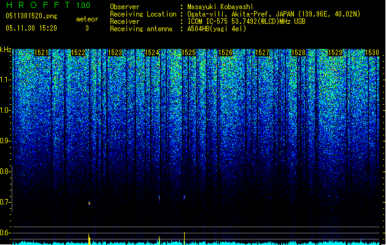Screen dimensions: 386x245
Task: Click the 0.6 kHz axis label
Action: tap(5, 233)
